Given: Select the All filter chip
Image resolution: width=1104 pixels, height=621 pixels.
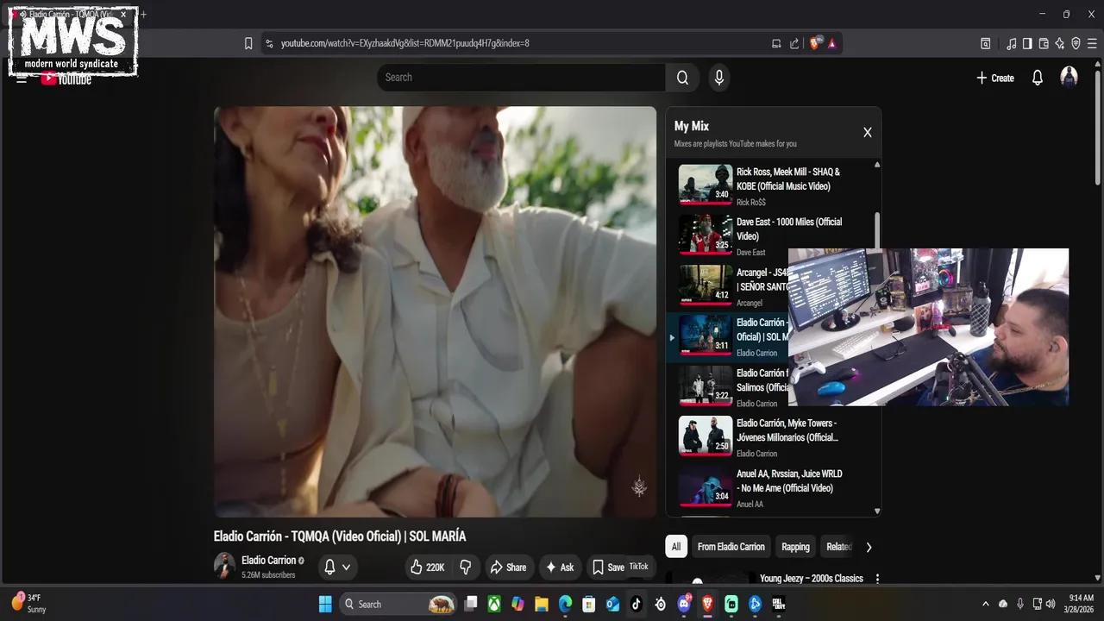Looking at the screenshot, I should (676, 547).
